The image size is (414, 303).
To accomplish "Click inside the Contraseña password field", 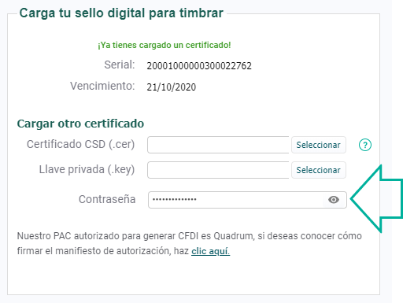I will tap(235, 200).
